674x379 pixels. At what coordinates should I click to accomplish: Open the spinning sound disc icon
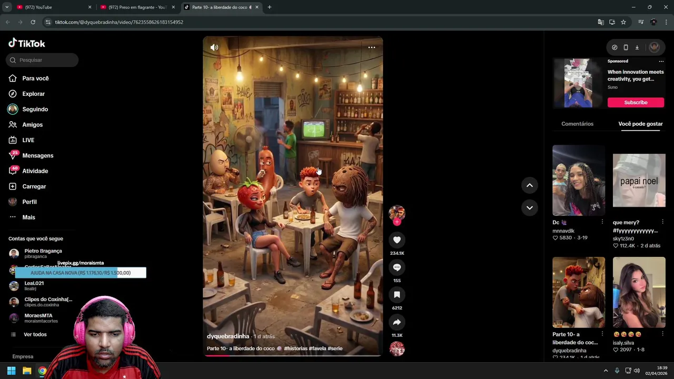click(397, 348)
